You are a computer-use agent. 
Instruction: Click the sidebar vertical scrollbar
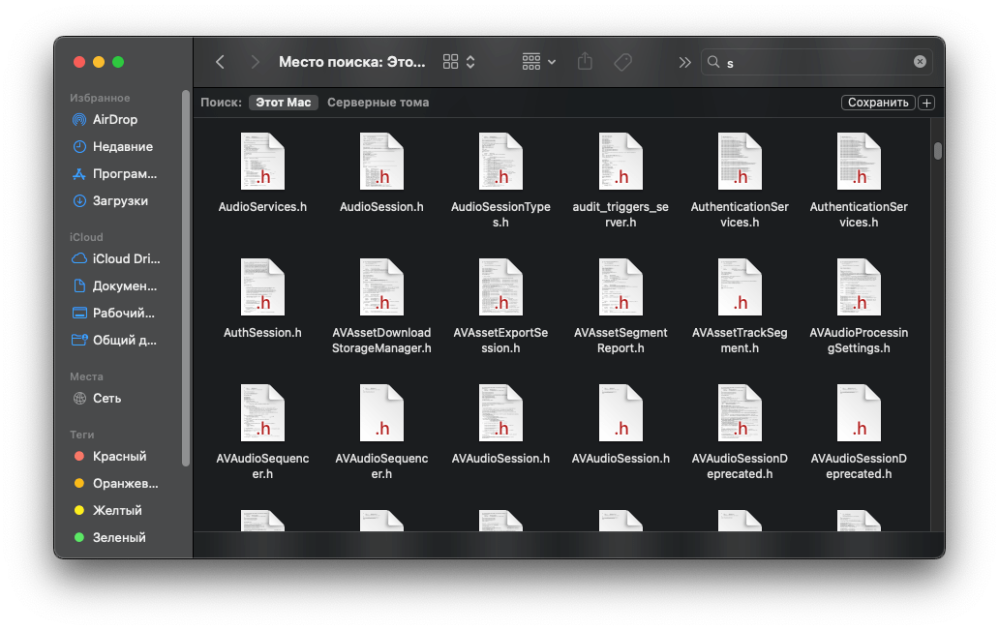[x=186, y=278]
